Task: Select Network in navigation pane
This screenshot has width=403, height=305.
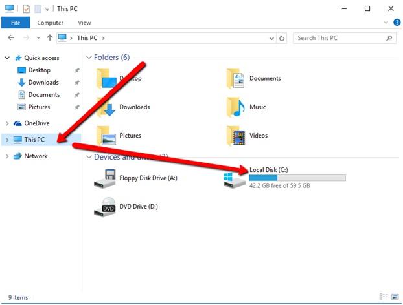Action: 36,156
